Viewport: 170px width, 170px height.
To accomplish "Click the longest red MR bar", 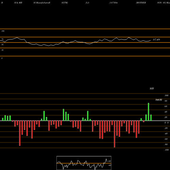I will 115,134.
